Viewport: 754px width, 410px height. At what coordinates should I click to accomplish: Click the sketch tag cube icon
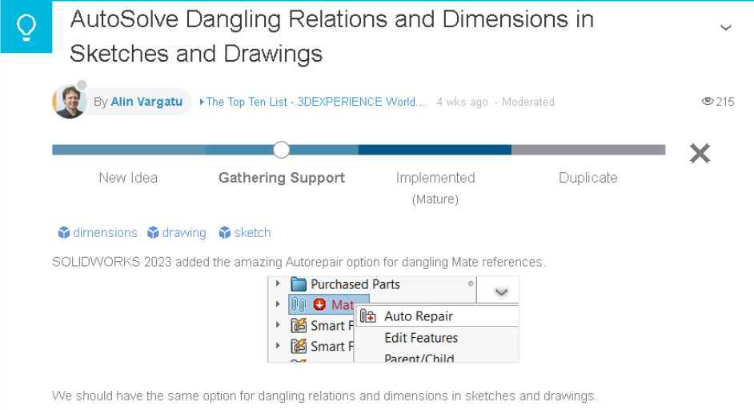[x=225, y=233]
